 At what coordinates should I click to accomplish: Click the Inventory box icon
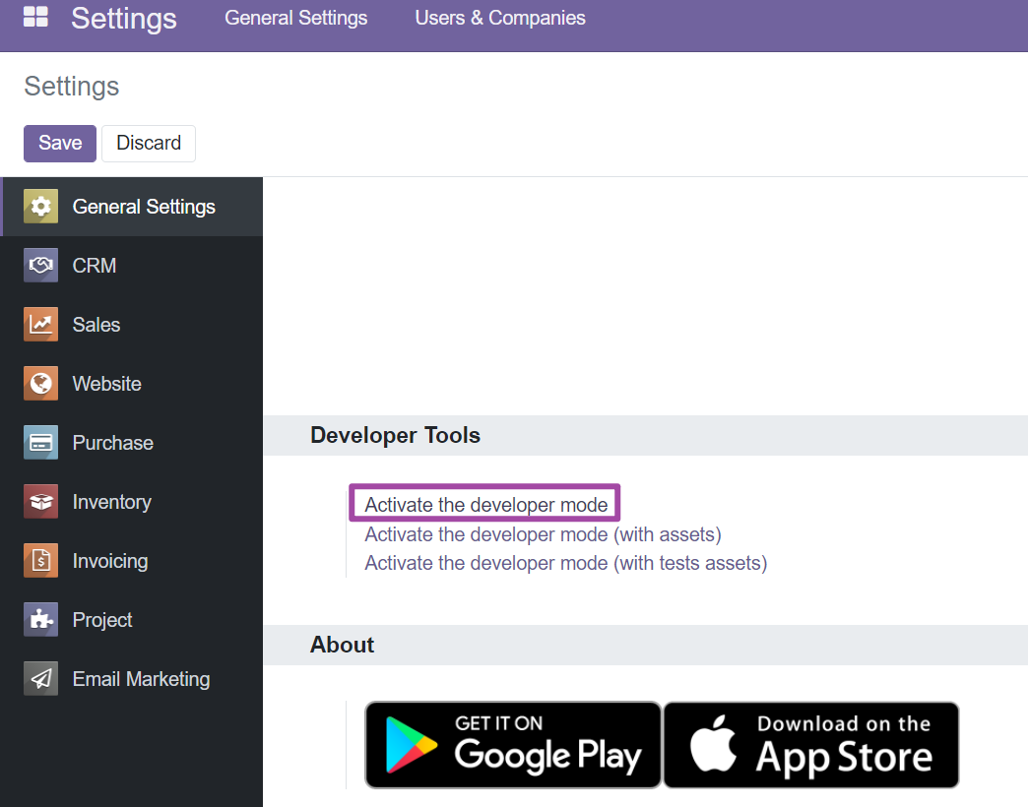[x=40, y=502]
